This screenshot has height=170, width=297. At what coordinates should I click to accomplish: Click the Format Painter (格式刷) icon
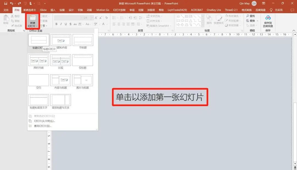tap(12, 26)
